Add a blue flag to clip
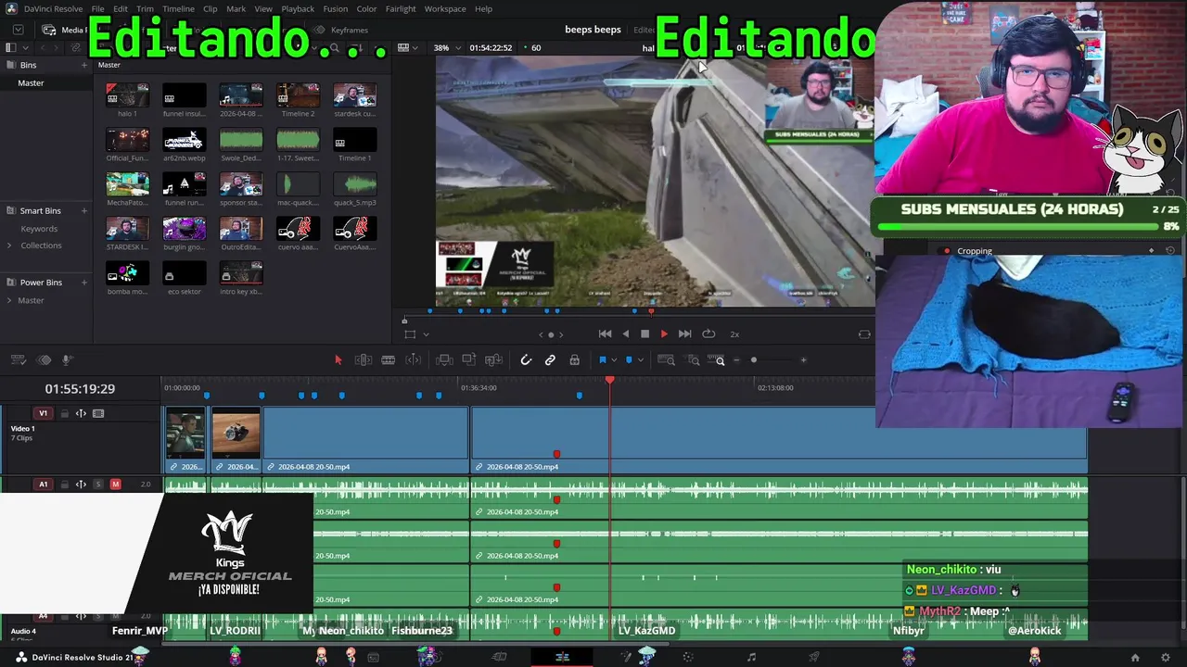This screenshot has height=667, width=1187. [x=602, y=360]
